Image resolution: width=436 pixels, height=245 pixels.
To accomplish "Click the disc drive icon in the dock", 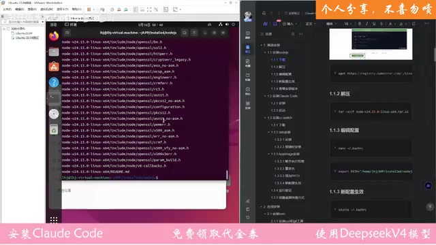I will [54, 114].
